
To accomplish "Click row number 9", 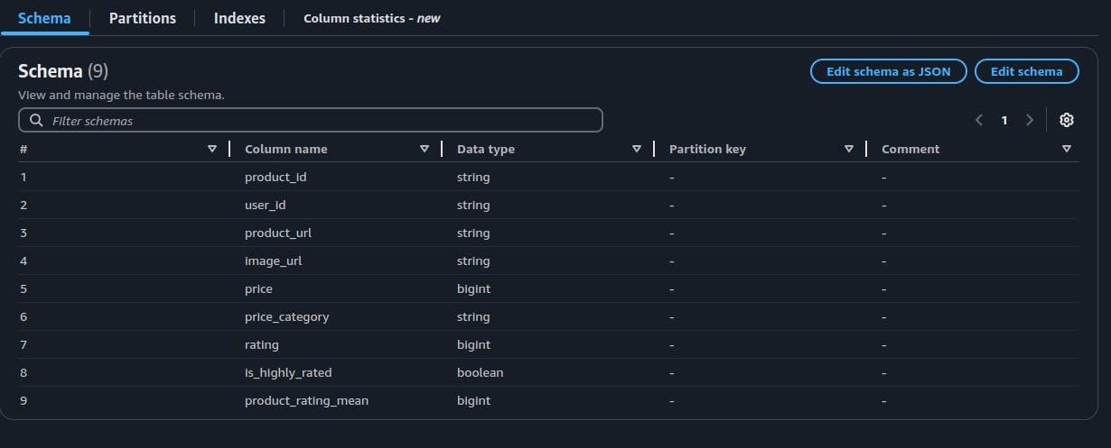I will 23,400.
